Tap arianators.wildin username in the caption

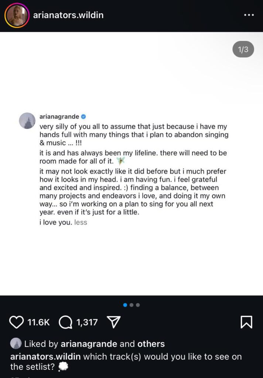point(46,357)
